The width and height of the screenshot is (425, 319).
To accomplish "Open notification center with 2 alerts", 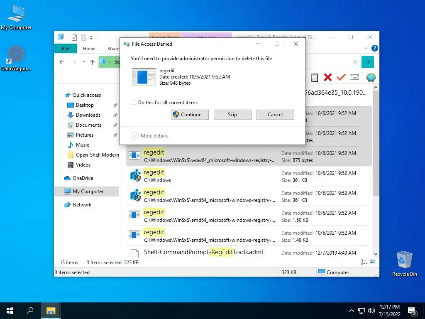I will point(412,312).
